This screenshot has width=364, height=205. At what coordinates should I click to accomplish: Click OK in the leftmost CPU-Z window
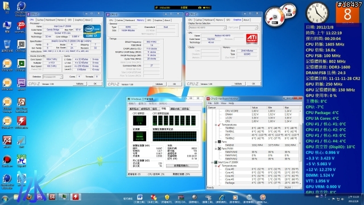[x=95, y=84]
